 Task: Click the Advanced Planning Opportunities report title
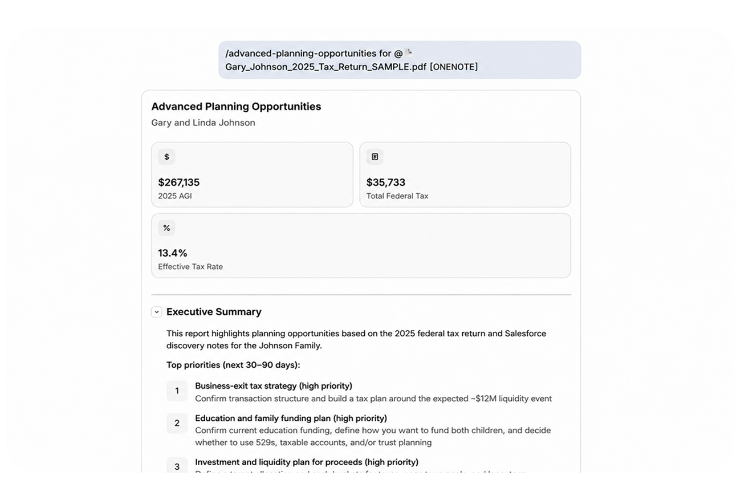[236, 107]
